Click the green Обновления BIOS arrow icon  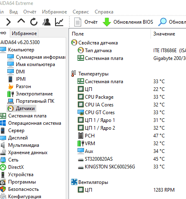107,22
